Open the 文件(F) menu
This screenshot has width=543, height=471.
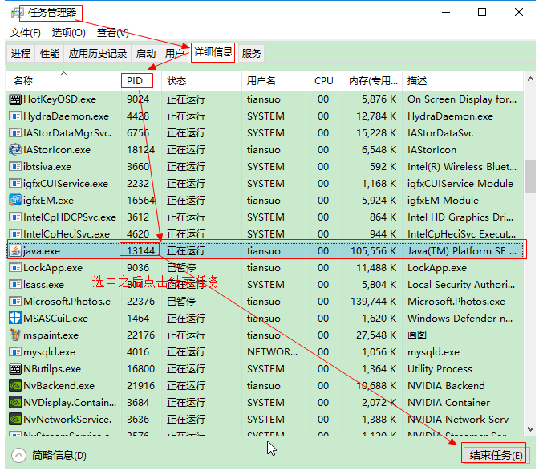[26, 33]
